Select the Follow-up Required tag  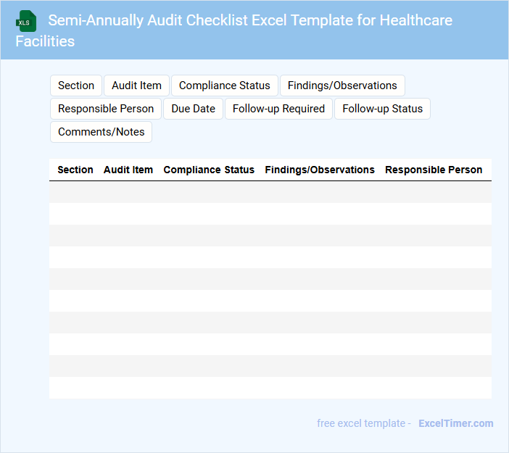tap(278, 109)
